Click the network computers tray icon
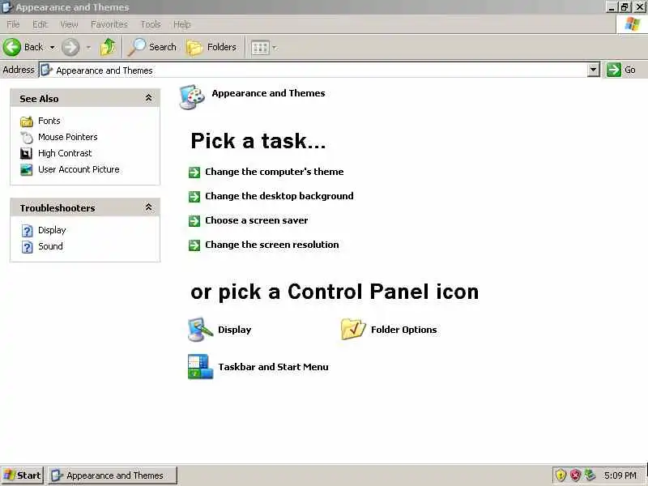648x486 pixels. (x=590, y=475)
